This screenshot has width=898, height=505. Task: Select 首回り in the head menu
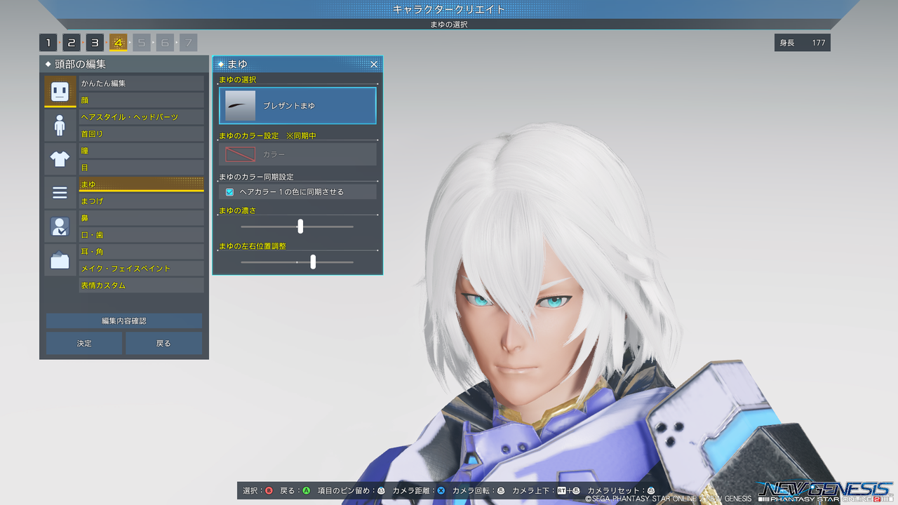[x=141, y=134]
